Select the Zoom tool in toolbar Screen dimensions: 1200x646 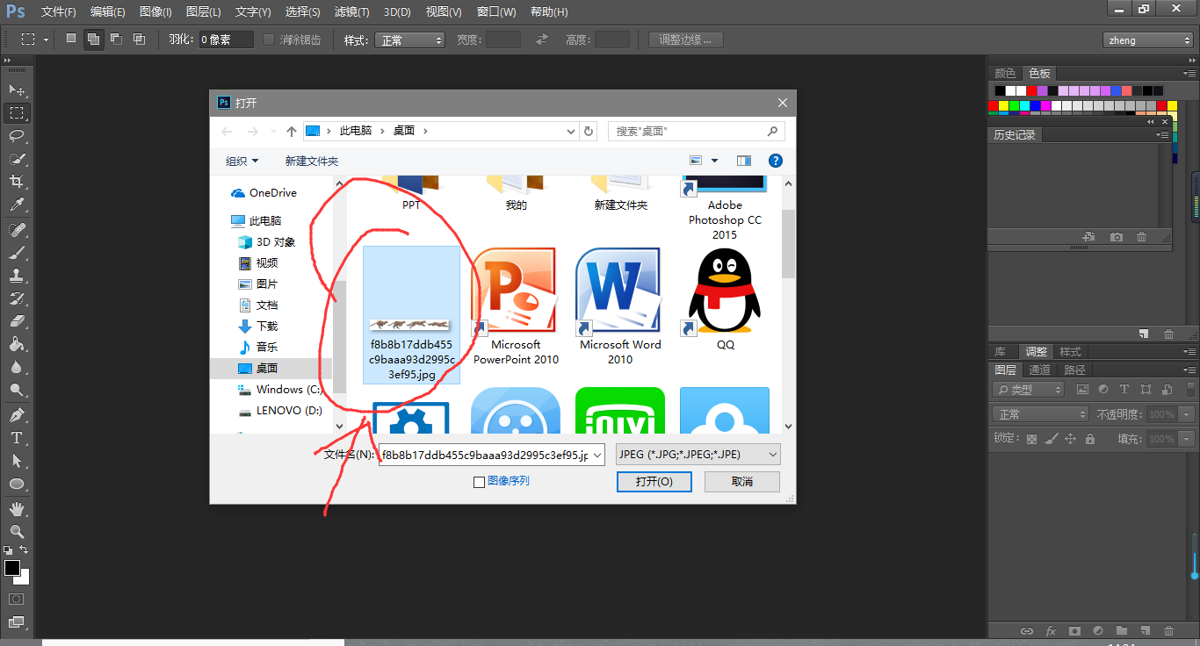(17, 531)
